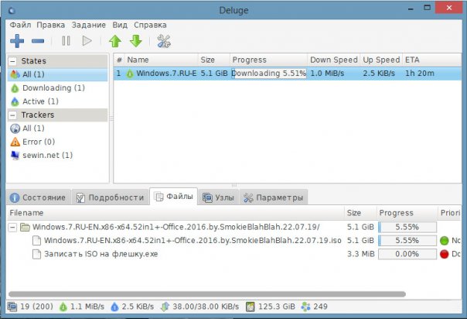Screen dimensions: 467x319
Task: Move torrent up in queue
Action: 115,41
